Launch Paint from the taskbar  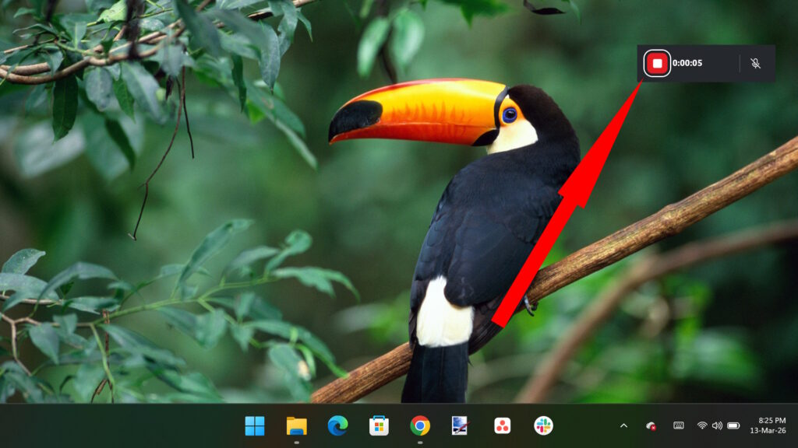tap(457, 427)
